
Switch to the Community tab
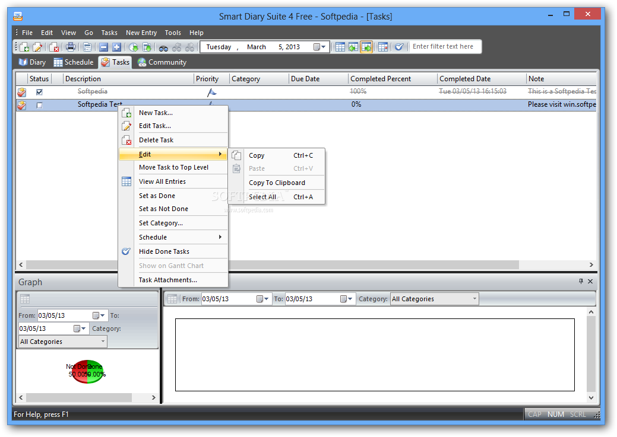click(x=162, y=62)
